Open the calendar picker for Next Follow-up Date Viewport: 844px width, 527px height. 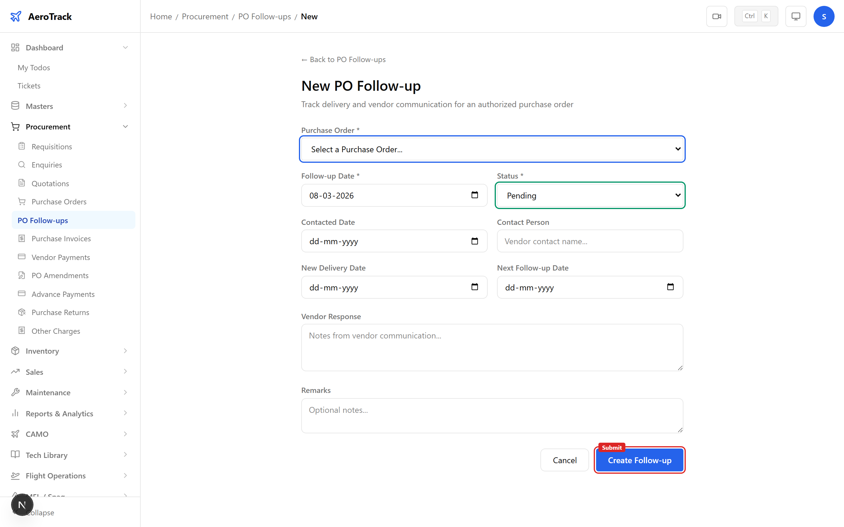click(670, 287)
